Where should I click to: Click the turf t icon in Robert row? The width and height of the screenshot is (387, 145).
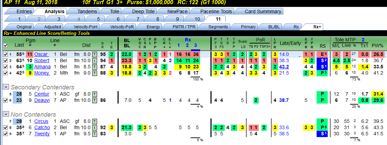(95, 60)
